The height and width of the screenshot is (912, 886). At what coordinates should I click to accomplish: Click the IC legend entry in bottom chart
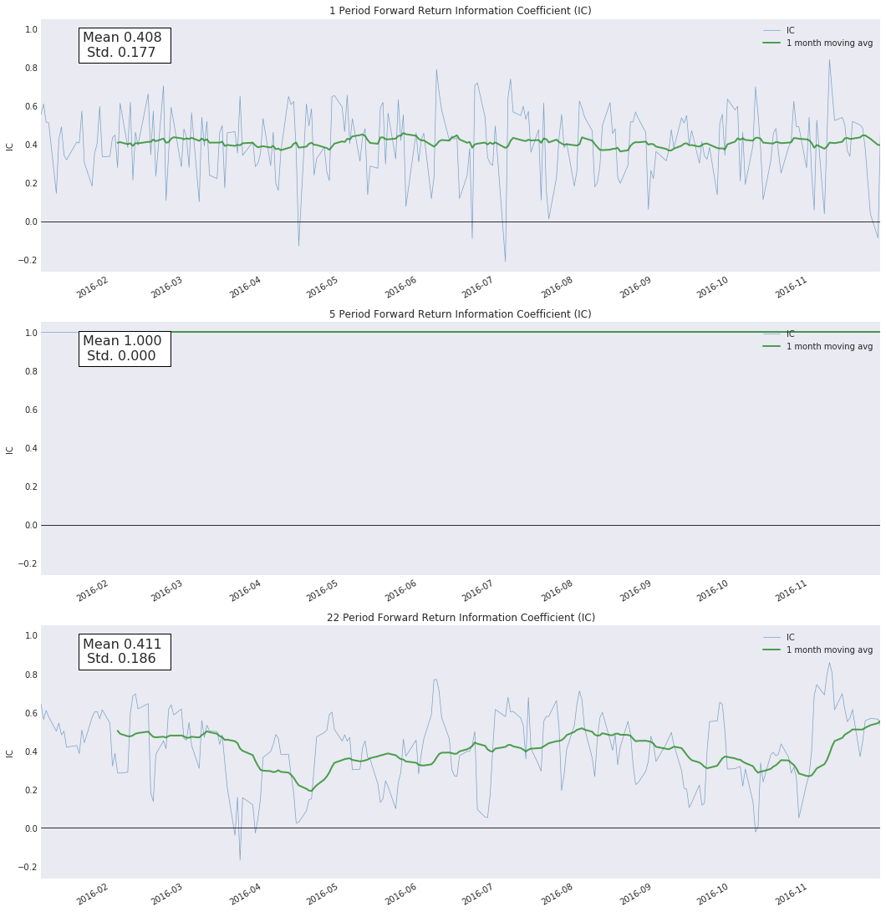(x=779, y=638)
